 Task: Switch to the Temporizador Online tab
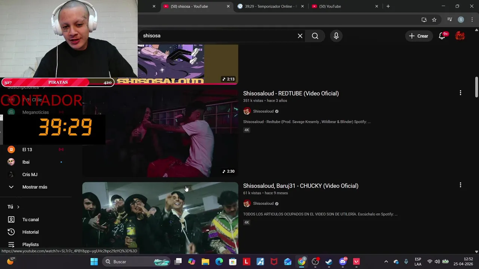[271, 6]
